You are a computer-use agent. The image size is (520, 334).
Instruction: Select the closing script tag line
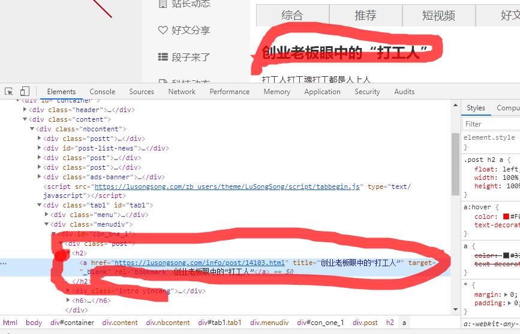tap(85, 195)
